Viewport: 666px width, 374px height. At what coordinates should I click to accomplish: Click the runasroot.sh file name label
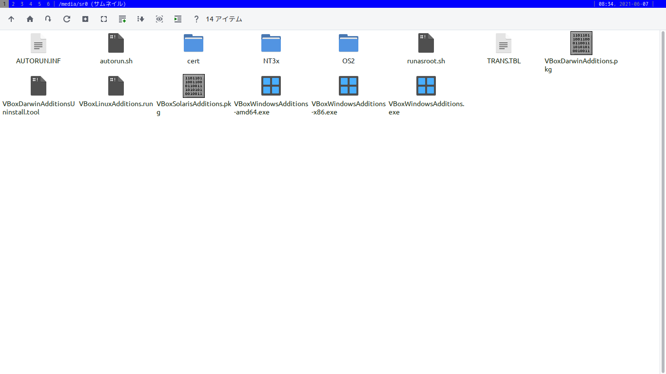pos(426,61)
